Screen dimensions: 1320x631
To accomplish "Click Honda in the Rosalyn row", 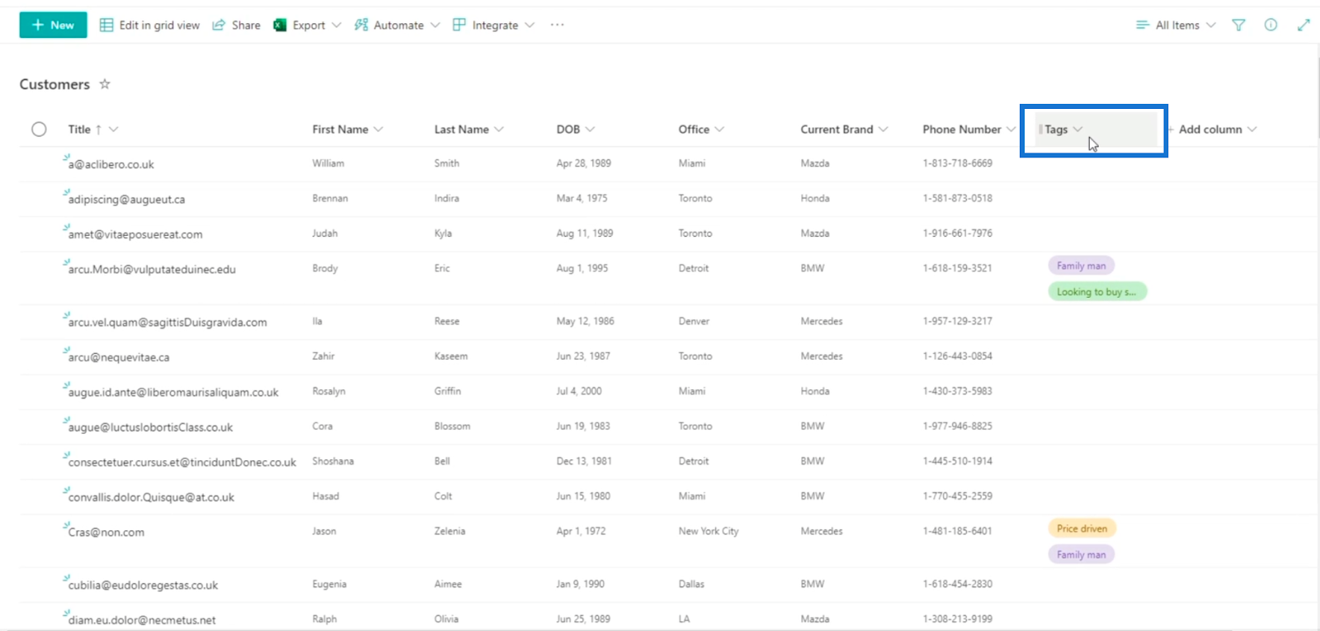I will tap(814, 392).
